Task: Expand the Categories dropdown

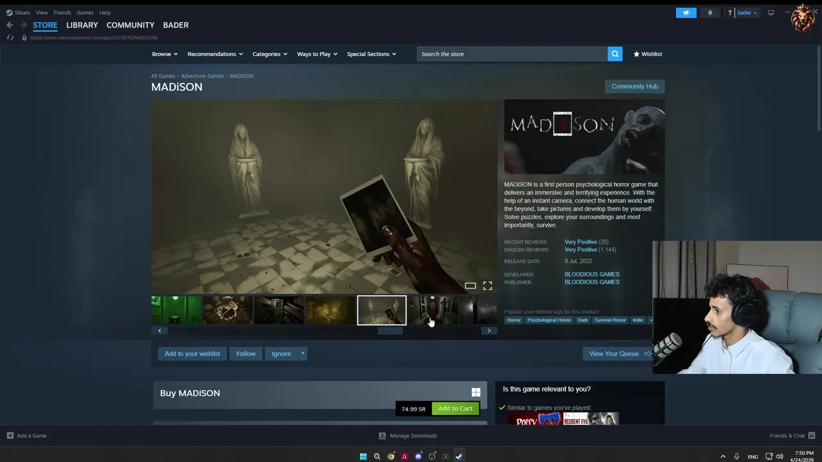Action: pos(270,54)
